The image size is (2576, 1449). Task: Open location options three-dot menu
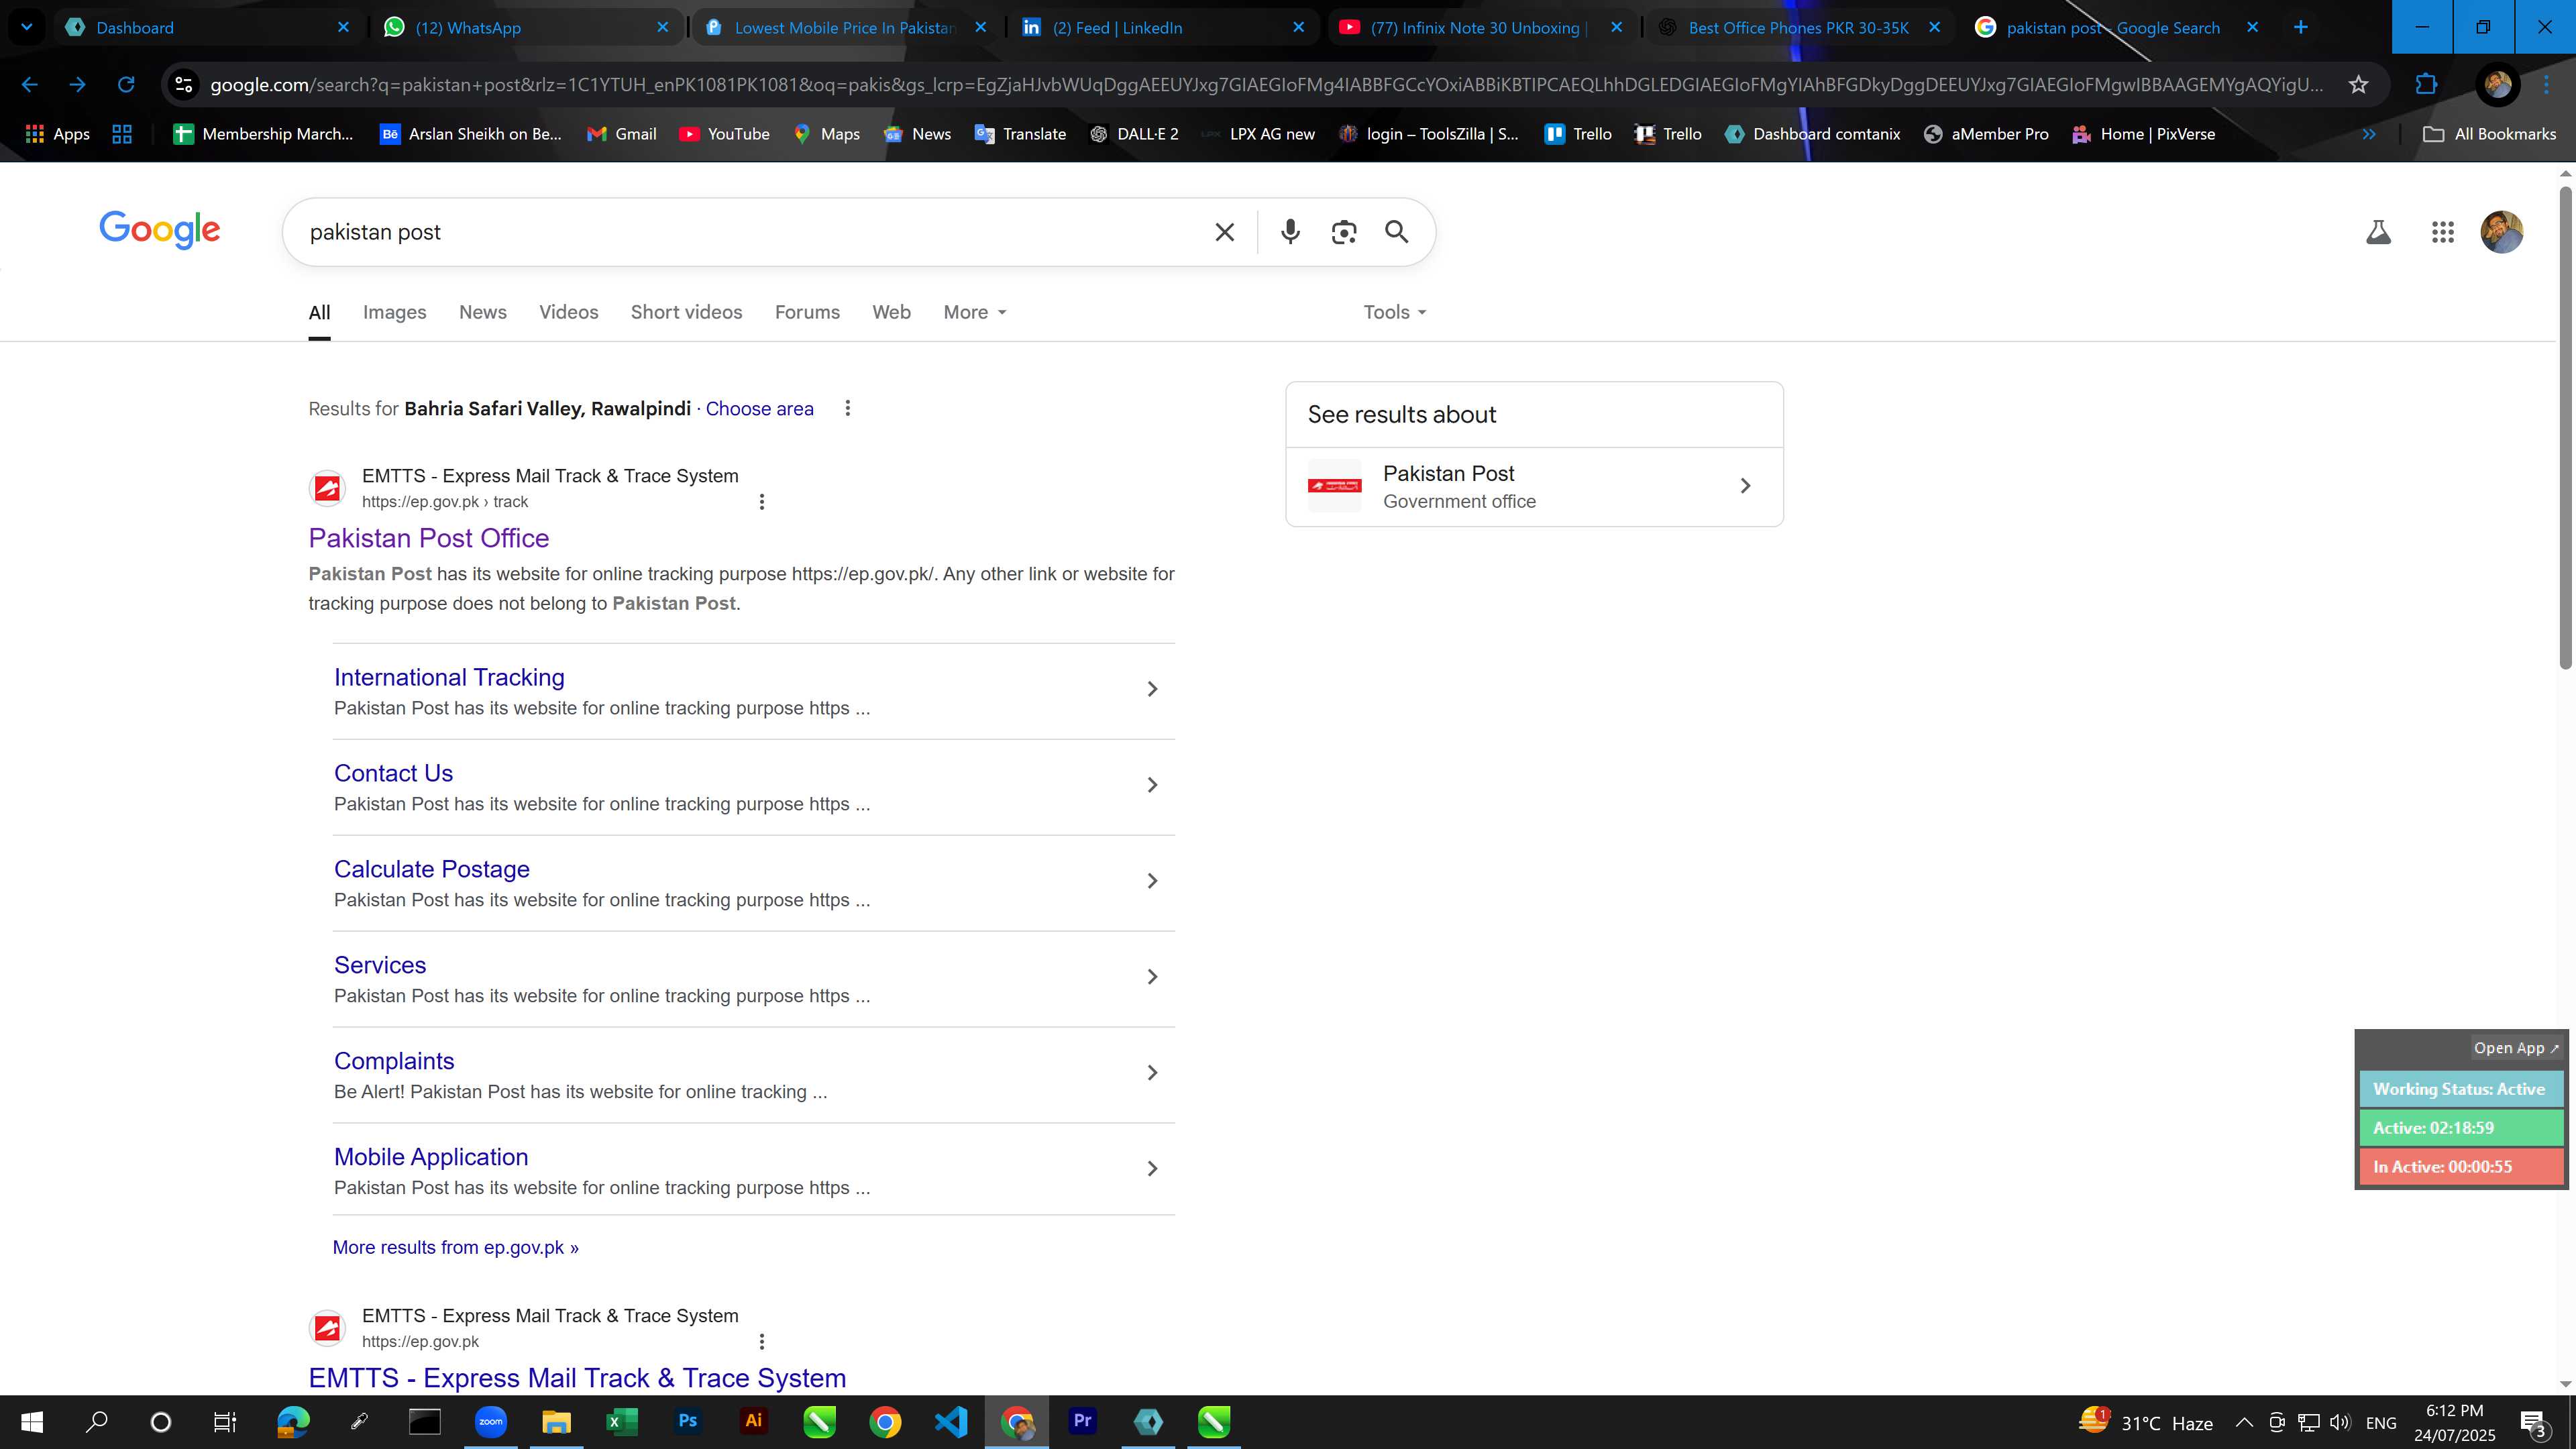tap(848, 408)
